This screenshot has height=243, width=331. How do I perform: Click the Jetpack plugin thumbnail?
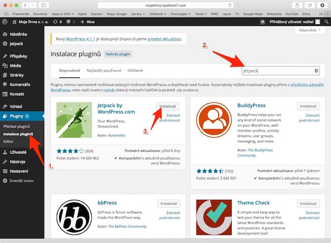pyautogui.click(x=74, y=120)
